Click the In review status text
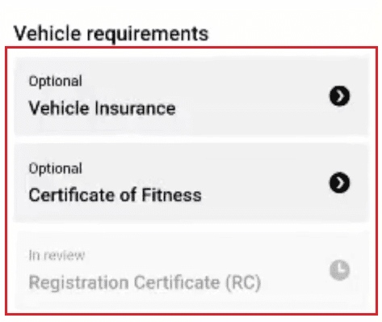Screen dimensions: 382x322 click(x=57, y=255)
